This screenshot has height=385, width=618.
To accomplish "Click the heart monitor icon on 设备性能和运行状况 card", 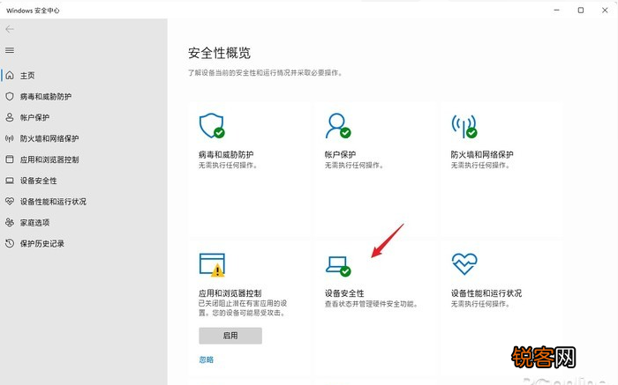I will click(464, 264).
